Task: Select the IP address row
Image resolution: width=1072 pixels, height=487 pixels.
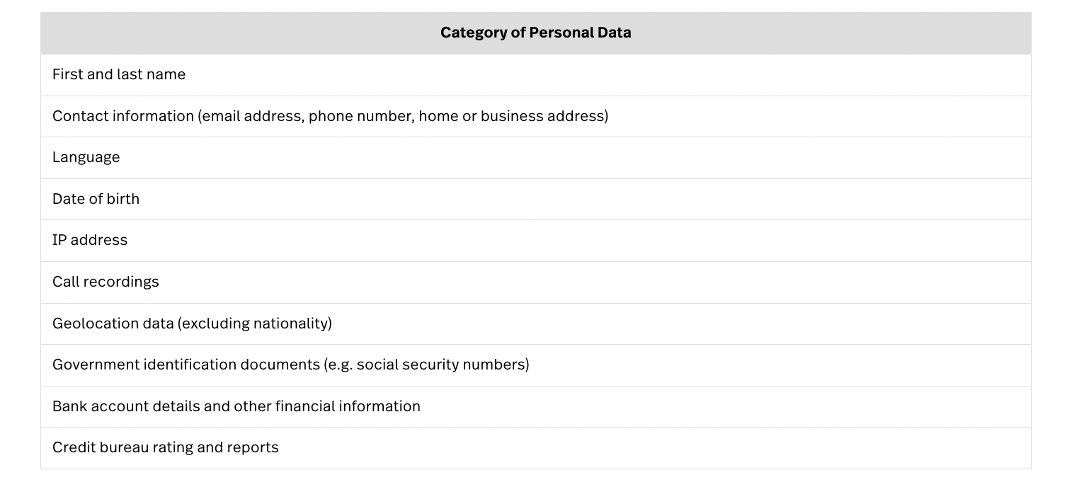Action: click(535, 241)
